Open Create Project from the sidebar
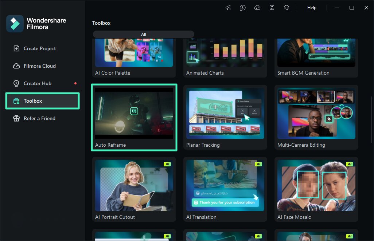This screenshot has width=374, height=241. coord(42,48)
